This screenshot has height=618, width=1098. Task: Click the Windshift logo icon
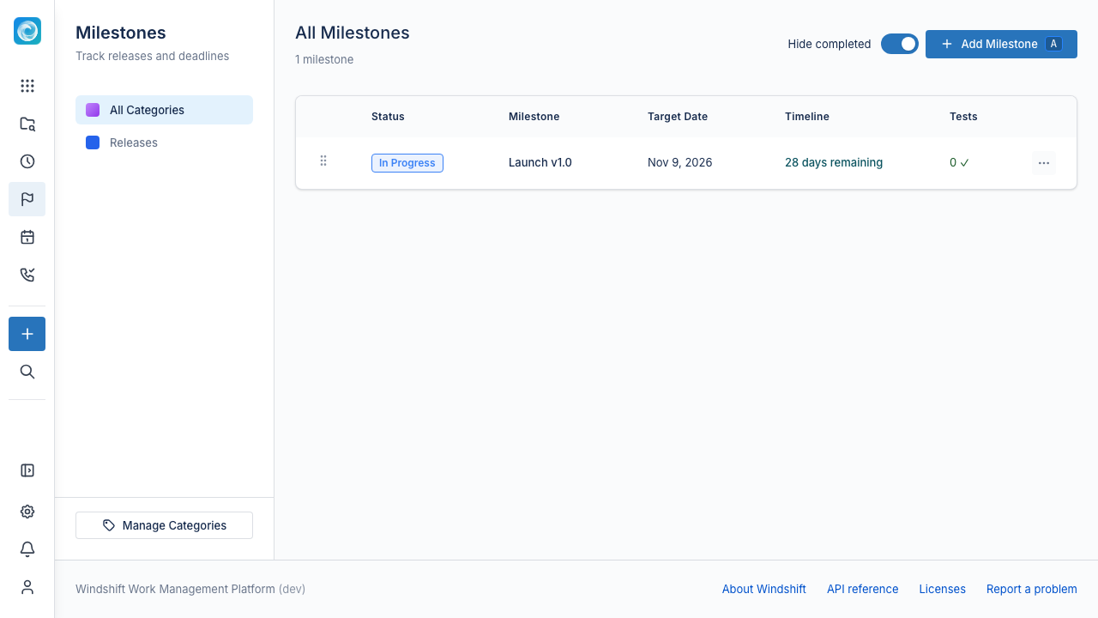pyautogui.click(x=27, y=31)
